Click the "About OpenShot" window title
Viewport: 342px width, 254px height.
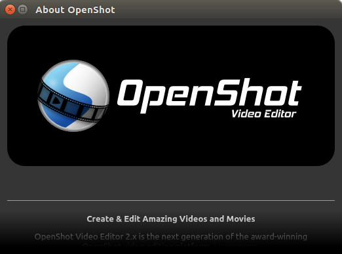tap(75, 10)
